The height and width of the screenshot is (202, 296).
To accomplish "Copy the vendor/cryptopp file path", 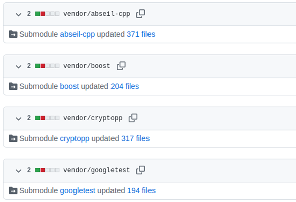I will tap(133, 118).
